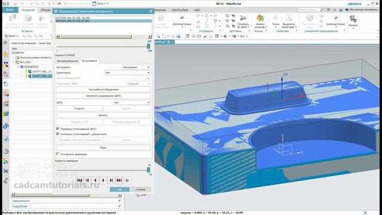
Task: Select CAVITY_MILL_02 operation in navigator
Action: click(42, 76)
